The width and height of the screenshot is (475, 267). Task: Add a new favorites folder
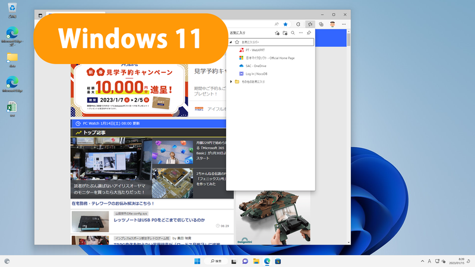pyautogui.click(x=285, y=33)
